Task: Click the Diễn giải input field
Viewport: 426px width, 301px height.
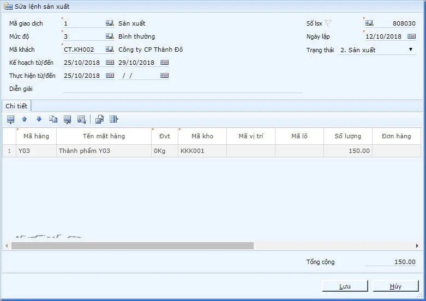Action: coord(183,89)
